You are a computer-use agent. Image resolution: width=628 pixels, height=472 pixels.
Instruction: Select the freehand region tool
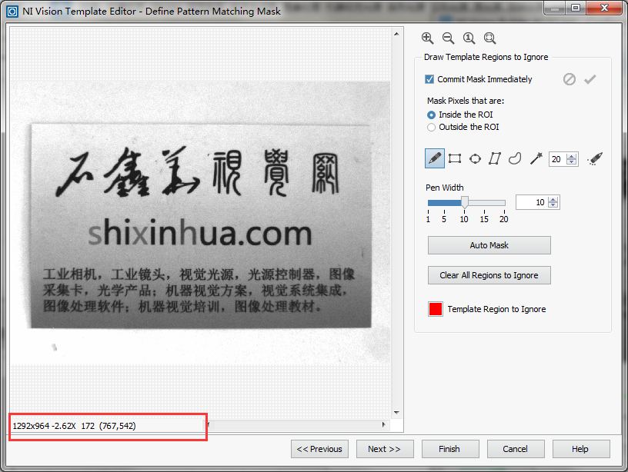(x=516, y=158)
